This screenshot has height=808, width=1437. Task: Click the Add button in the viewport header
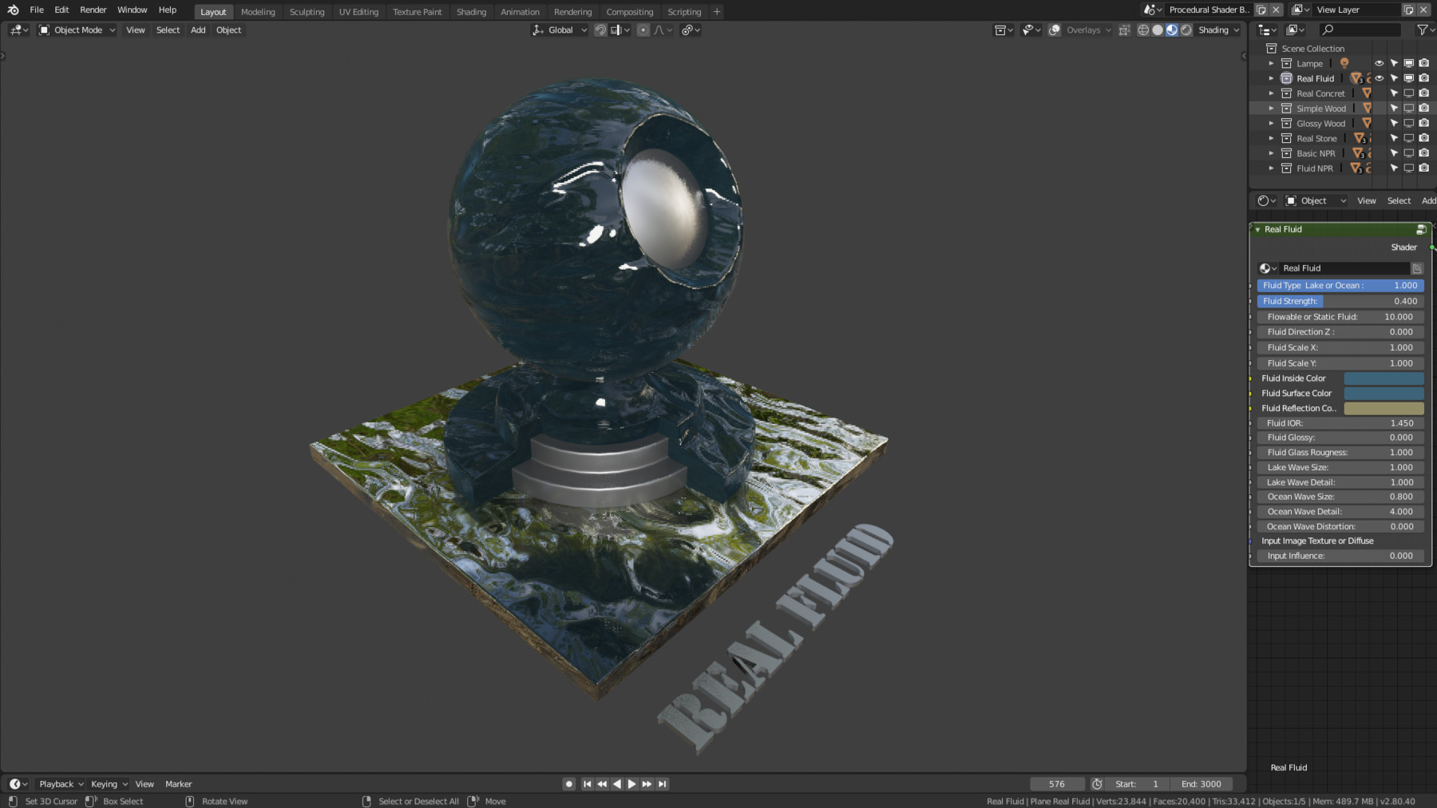click(197, 30)
